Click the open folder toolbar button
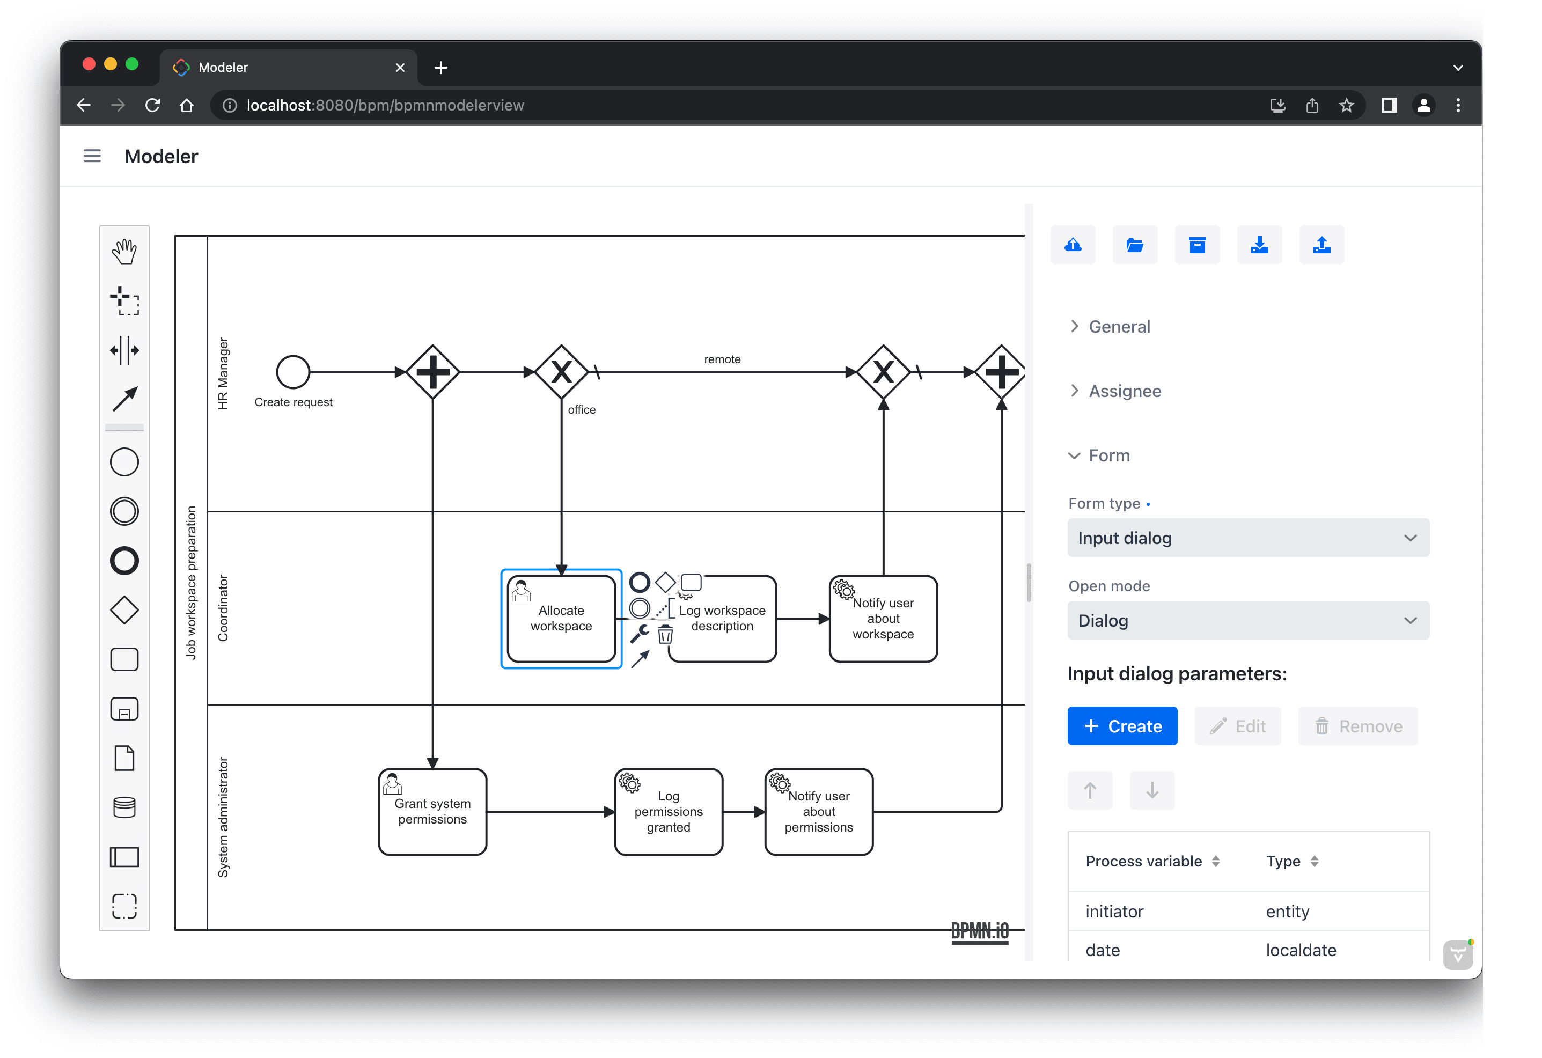 pos(1135,245)
